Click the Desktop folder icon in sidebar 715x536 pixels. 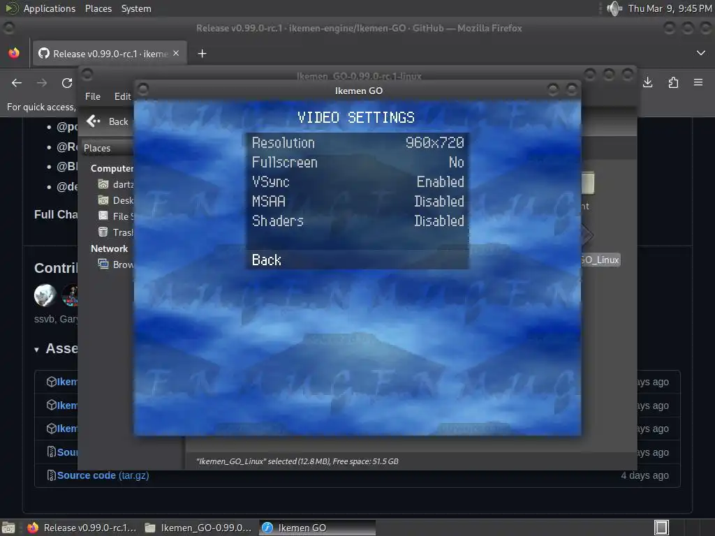[103, 200]
